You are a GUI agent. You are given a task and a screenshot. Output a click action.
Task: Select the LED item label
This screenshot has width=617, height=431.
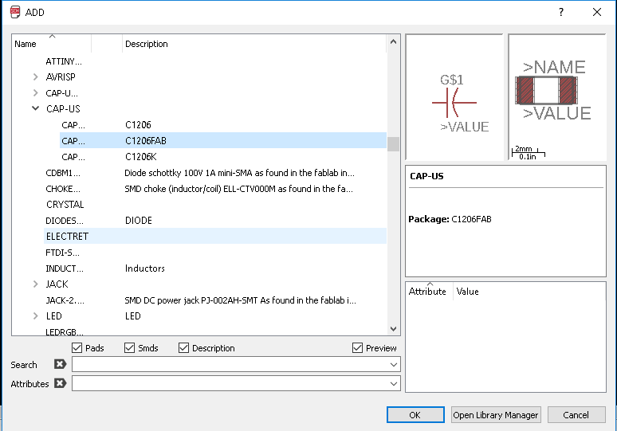[x=54, y=315]
